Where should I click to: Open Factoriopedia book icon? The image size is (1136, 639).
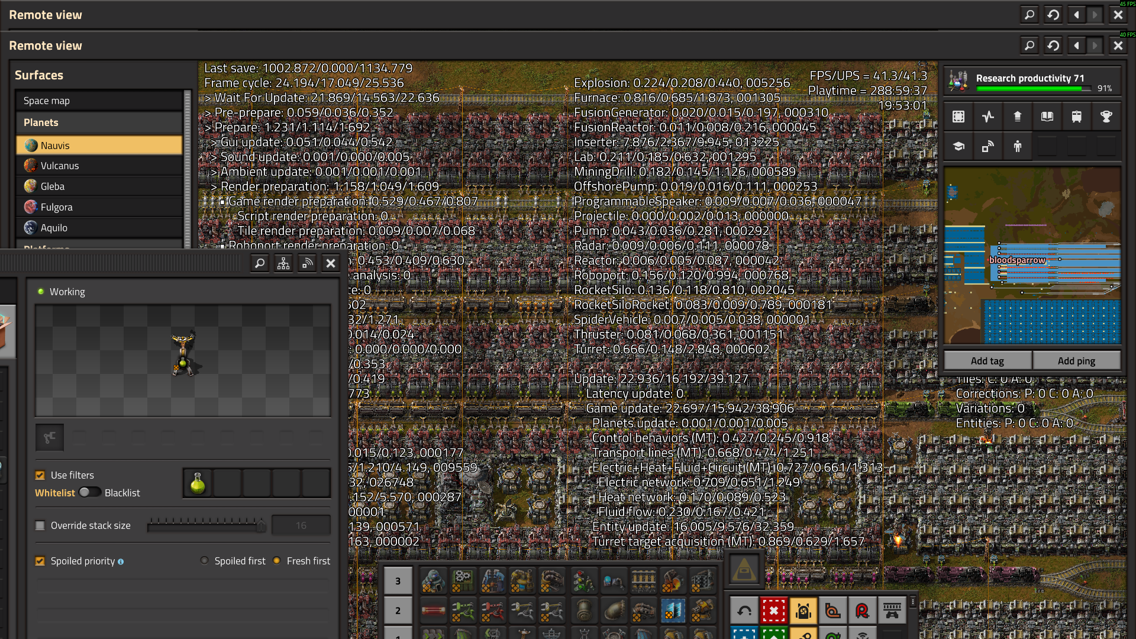click(x=1047, y=117)
